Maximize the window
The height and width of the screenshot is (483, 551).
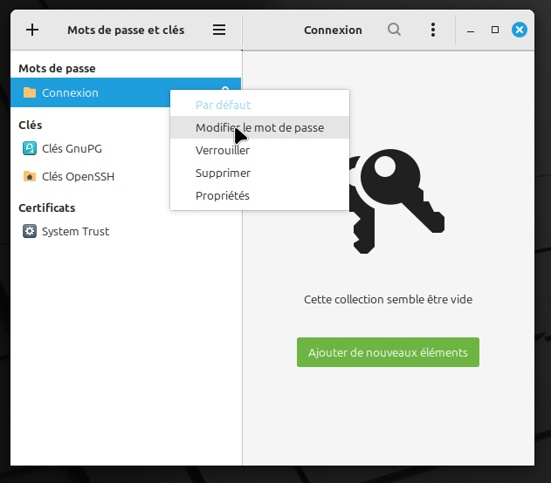pos(495,30)
